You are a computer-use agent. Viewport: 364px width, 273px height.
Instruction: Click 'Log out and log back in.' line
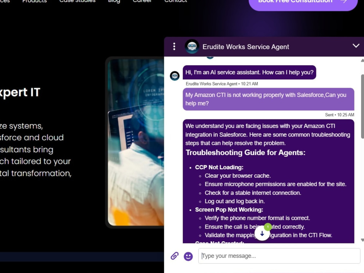pos(234,201)
